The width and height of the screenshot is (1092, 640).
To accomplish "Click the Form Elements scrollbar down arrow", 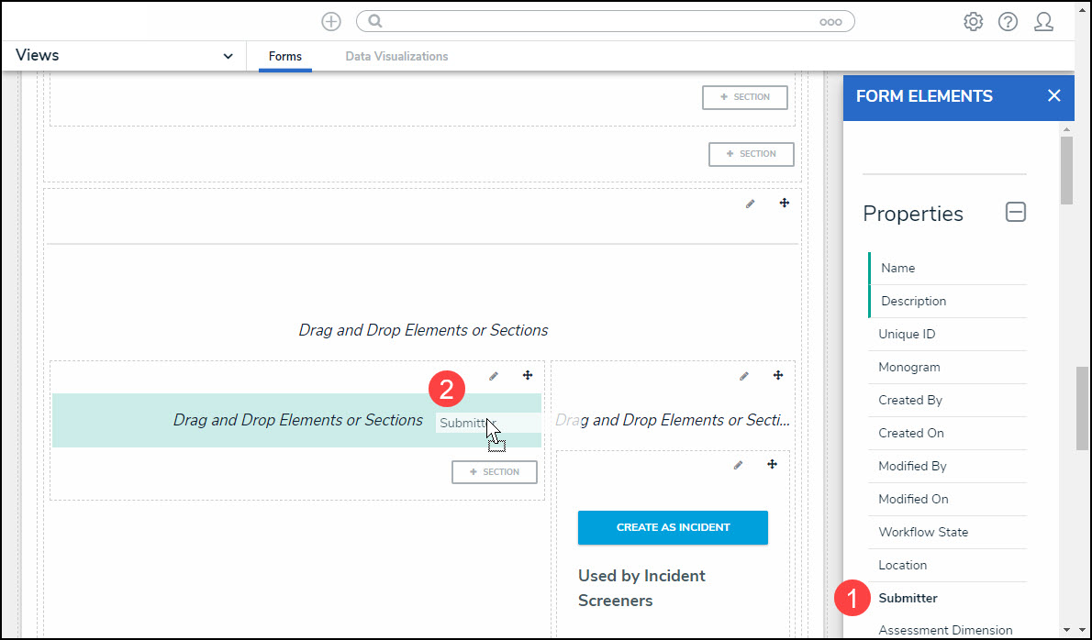I will tap(1066, 630).
